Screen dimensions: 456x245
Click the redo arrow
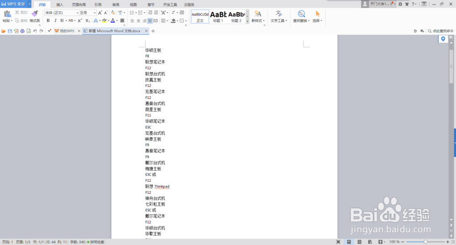[x=41, y=31]
